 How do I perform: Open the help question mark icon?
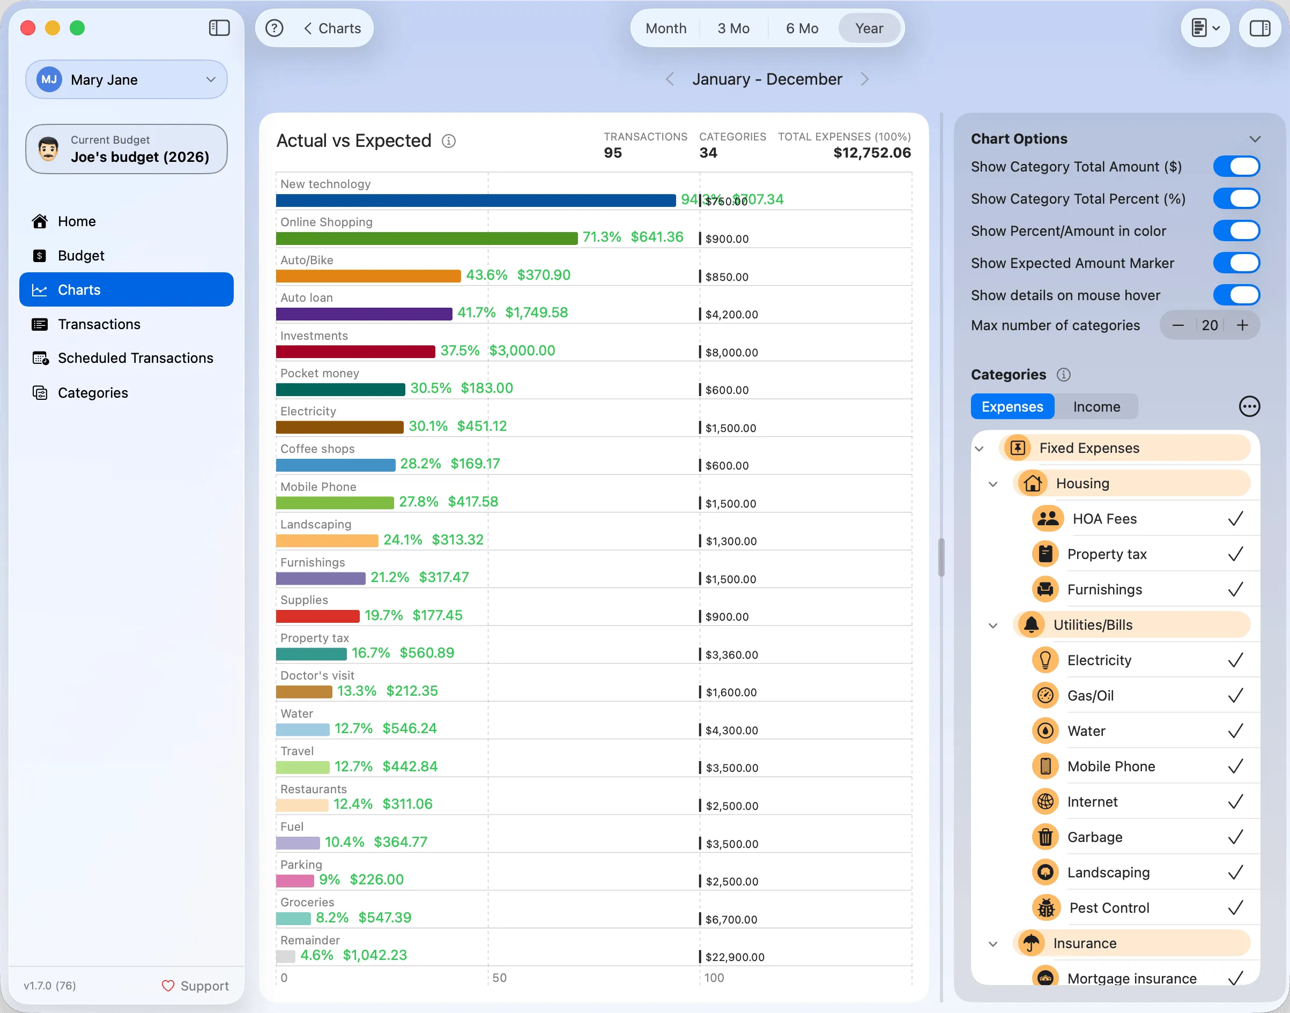pyautogui.click(x=274, y=28)
